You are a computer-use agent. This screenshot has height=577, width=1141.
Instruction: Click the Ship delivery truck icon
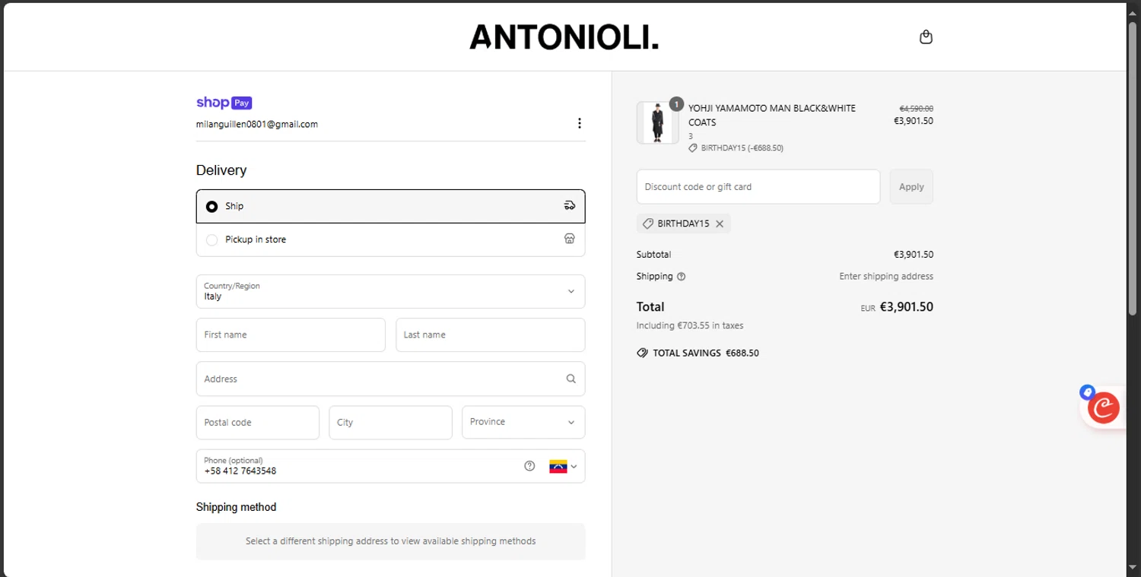pos(570,205)
